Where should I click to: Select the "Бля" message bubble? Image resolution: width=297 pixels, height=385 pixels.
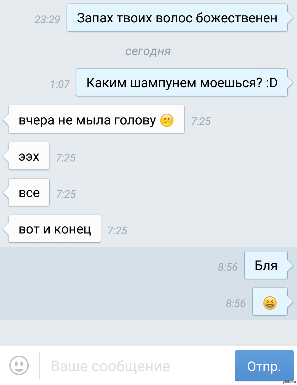[x=266, y=265]
